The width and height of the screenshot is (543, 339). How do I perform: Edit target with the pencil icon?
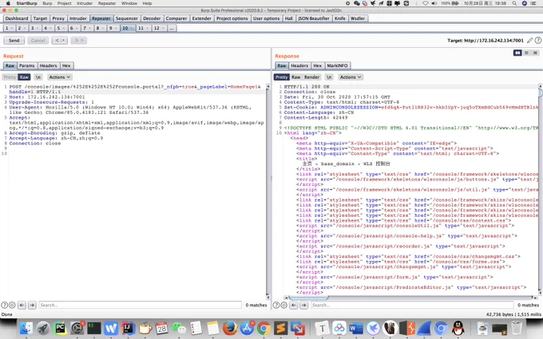coord(529,41)
